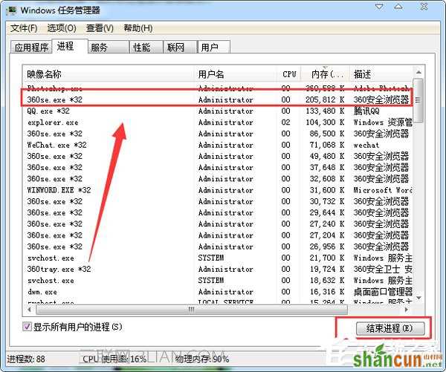Click the horizontal scrollbar left arrow
This screenshot has height=372, width=446.
tap(29, 309)
